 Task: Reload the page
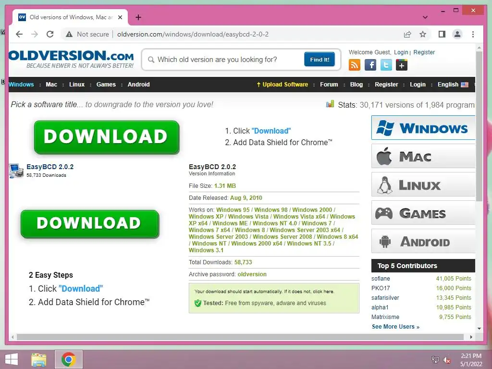pos(50,34)
